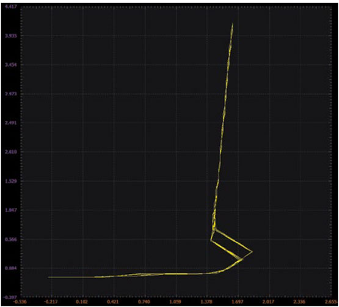Select the yellow trace where it crosses the 2.010 gridline
This screenshot has width=339, height=307.
click(x=221, y=152)
